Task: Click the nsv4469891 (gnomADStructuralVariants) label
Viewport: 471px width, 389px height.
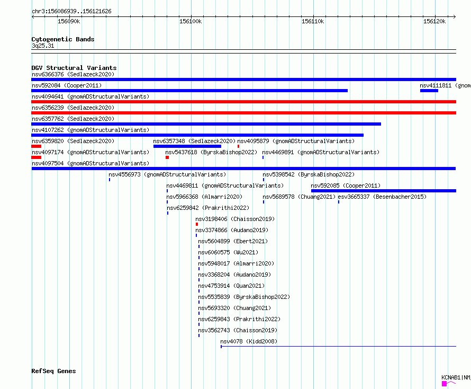Action: (x=321, y=152)
